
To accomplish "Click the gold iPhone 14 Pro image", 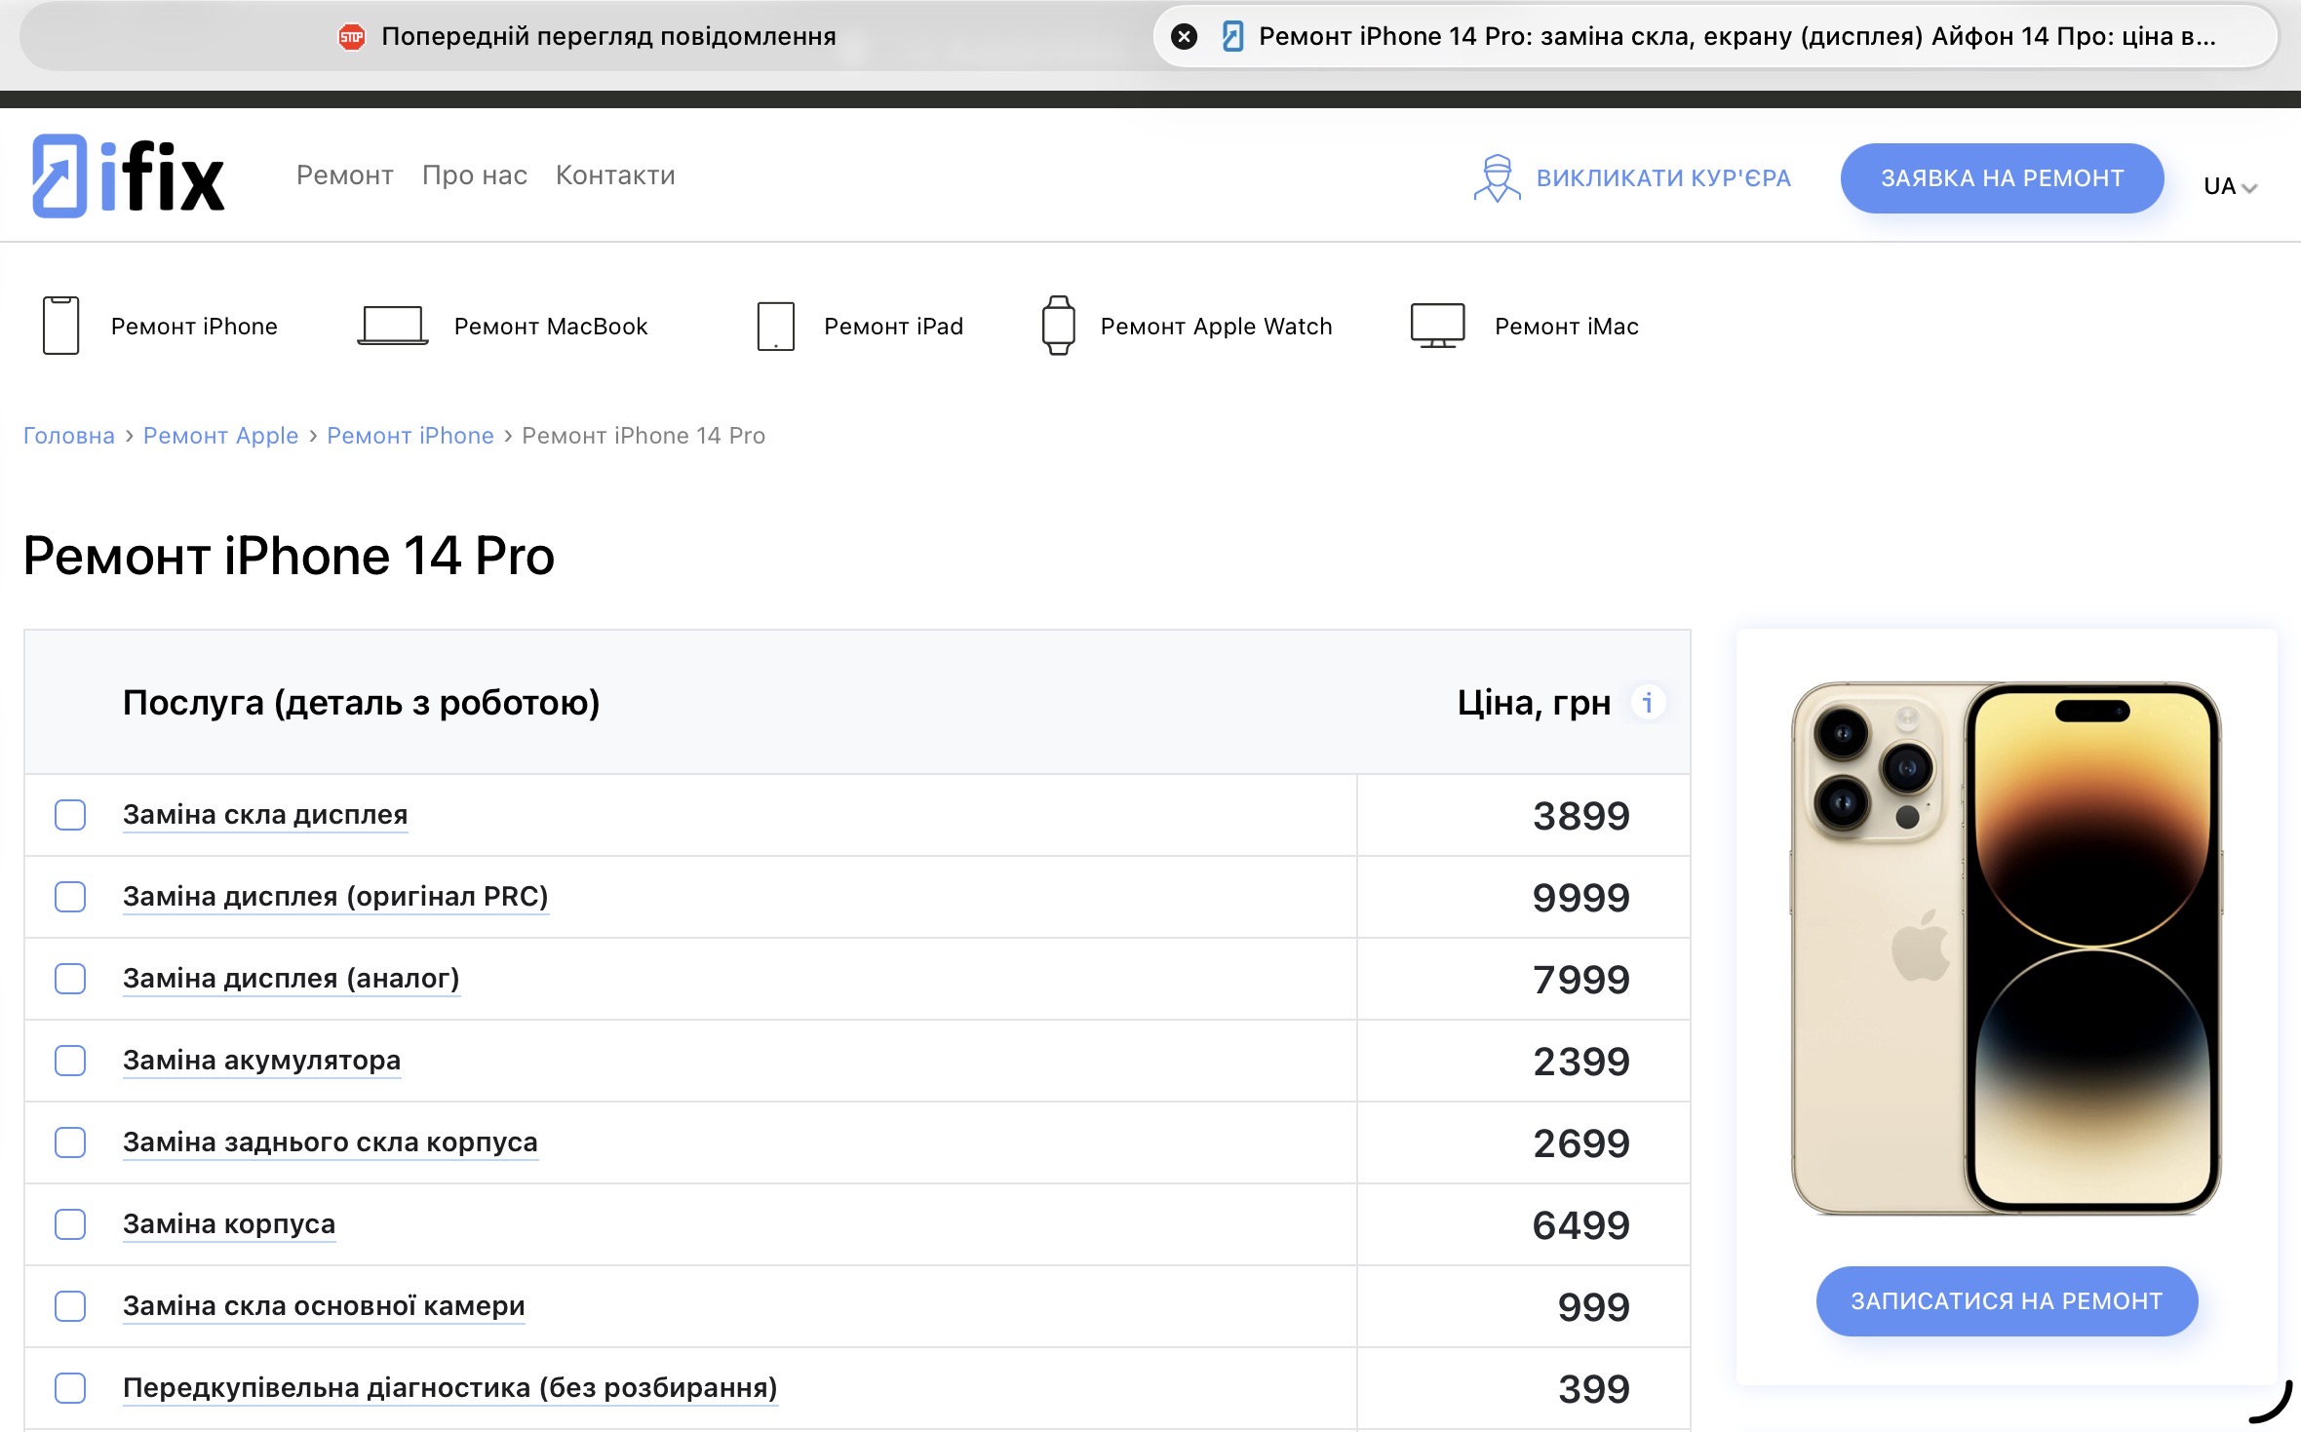I will pyautogui.click(x=2006, y=948).
